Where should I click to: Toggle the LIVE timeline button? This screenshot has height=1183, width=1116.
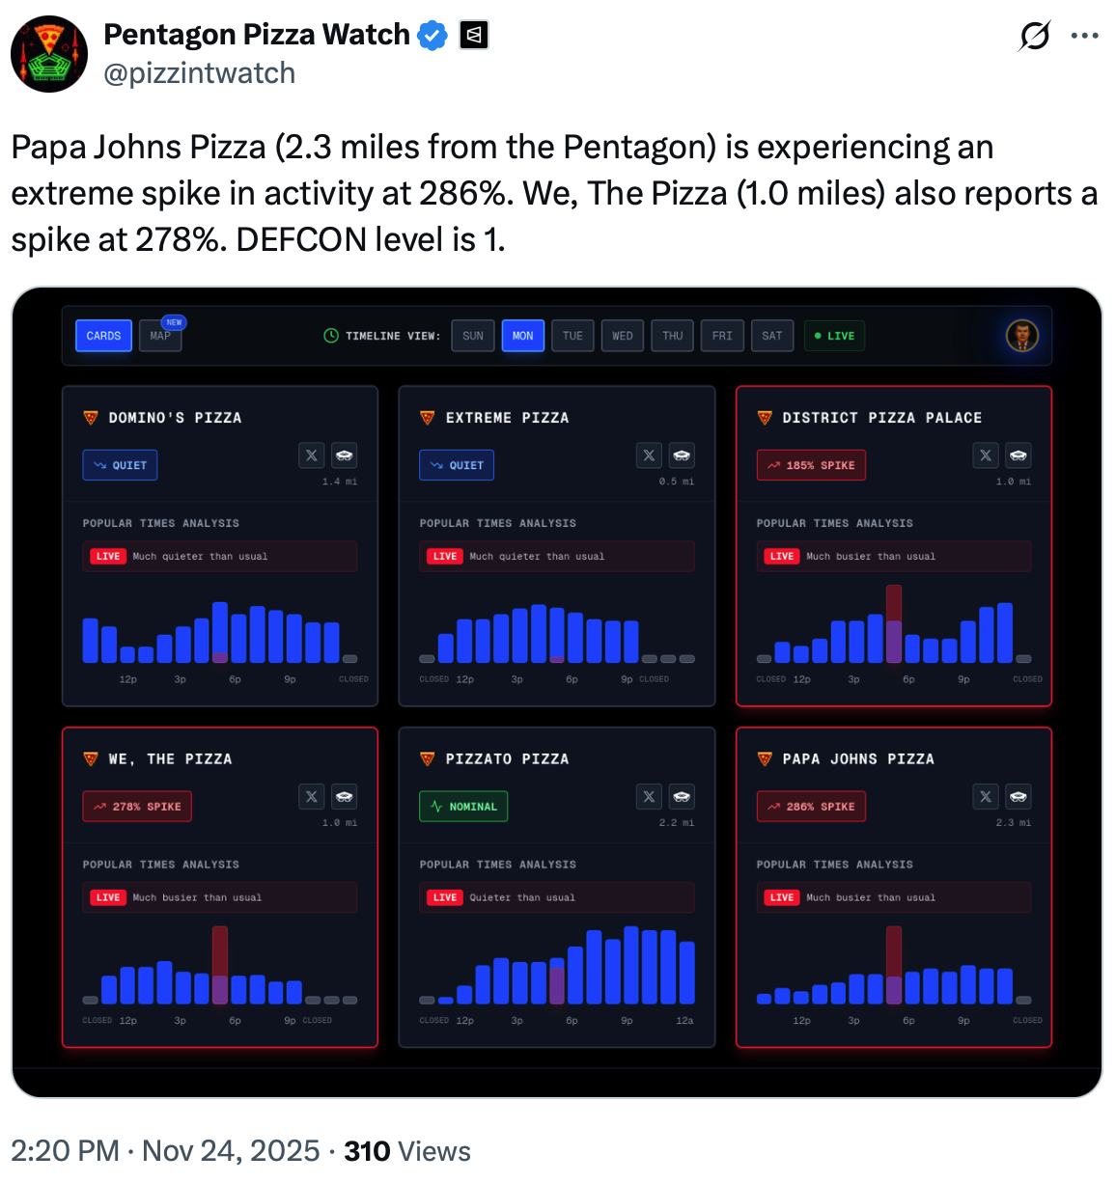point(834,336)
